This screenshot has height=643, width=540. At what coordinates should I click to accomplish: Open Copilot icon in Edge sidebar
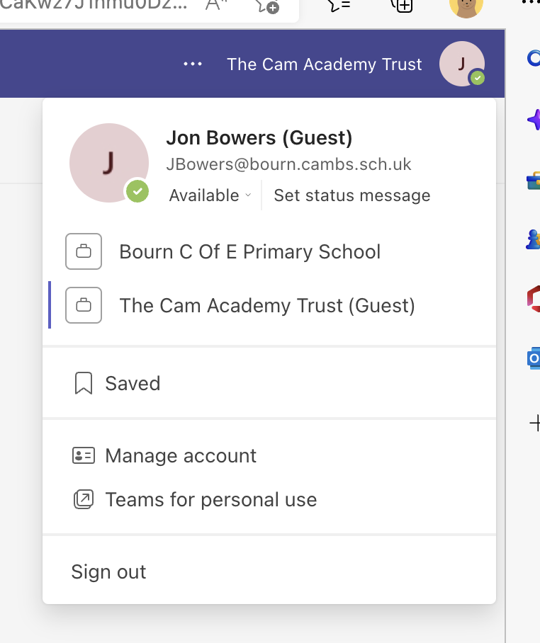pos(534,120)
